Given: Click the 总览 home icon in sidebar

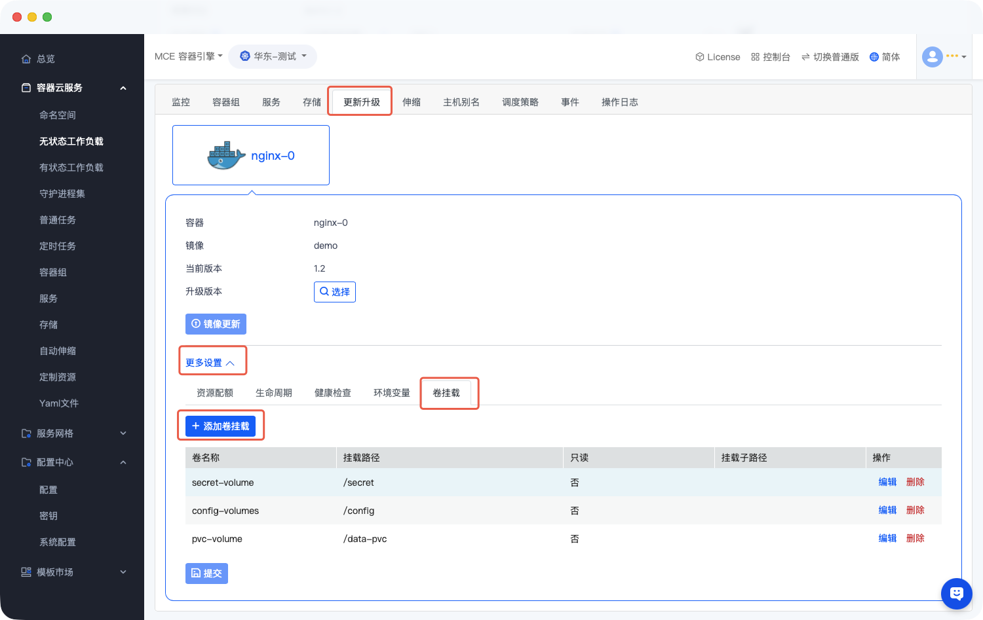Looking at the screenshot, I should pos(26,59).
